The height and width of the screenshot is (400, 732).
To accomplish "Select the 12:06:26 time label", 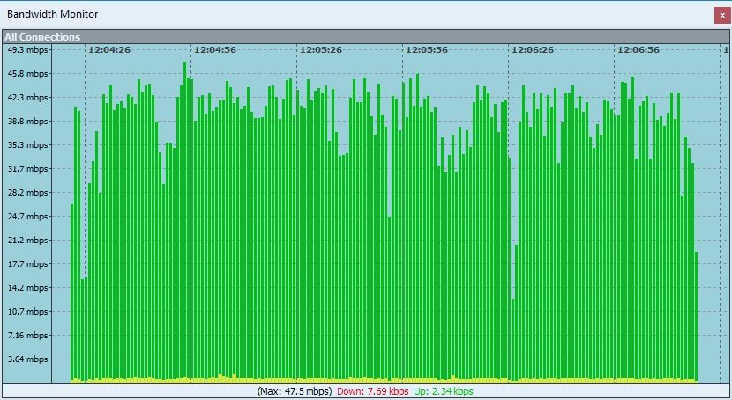I will (533, 50).
